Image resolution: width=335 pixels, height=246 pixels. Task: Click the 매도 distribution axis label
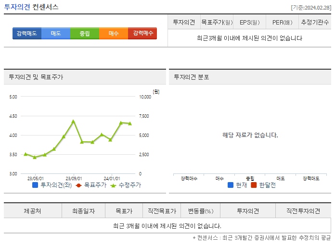coord(281,178)
